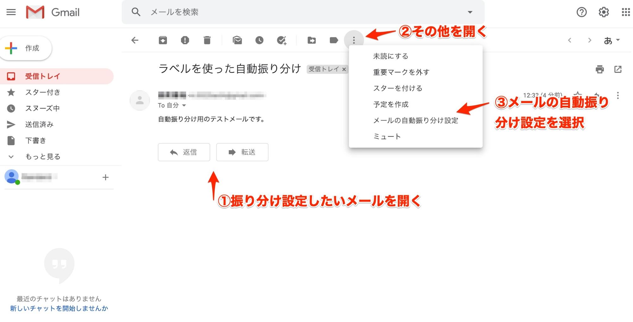
Task: Click the Archive icon in toolbar
Action: pos(163,40)
